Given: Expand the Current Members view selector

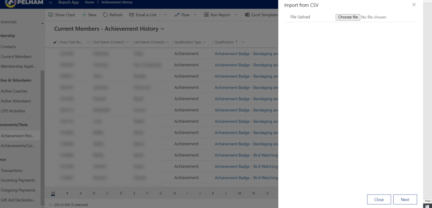Looking at the screenshot, I should click(x=162, y=29).
